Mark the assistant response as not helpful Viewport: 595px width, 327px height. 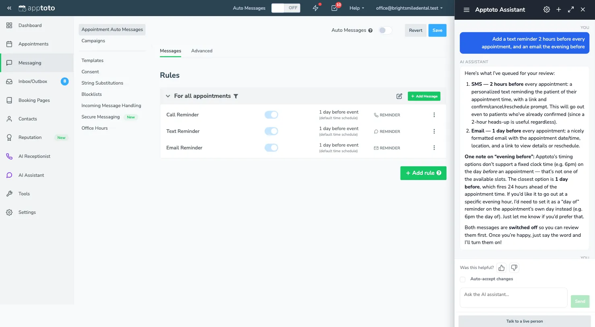(x=514, y=268)
